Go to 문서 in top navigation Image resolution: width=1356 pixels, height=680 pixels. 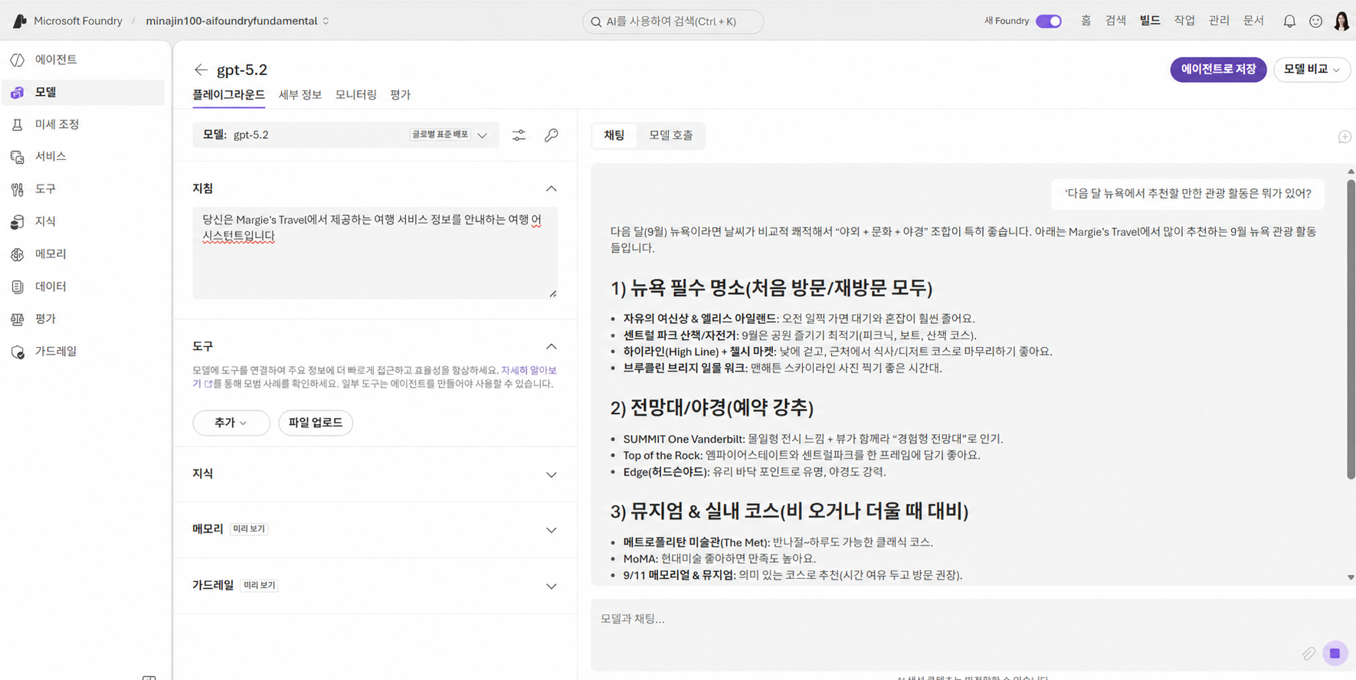1253,21
